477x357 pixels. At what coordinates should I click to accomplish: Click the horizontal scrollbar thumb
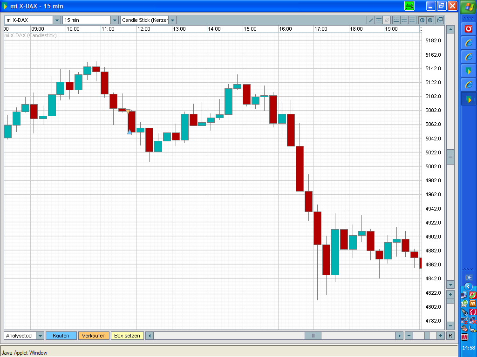[313, 336]
